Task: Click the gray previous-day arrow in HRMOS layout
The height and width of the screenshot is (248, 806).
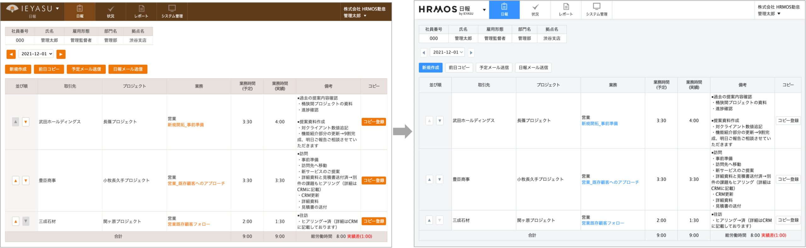Action: (x=423, y=52)
